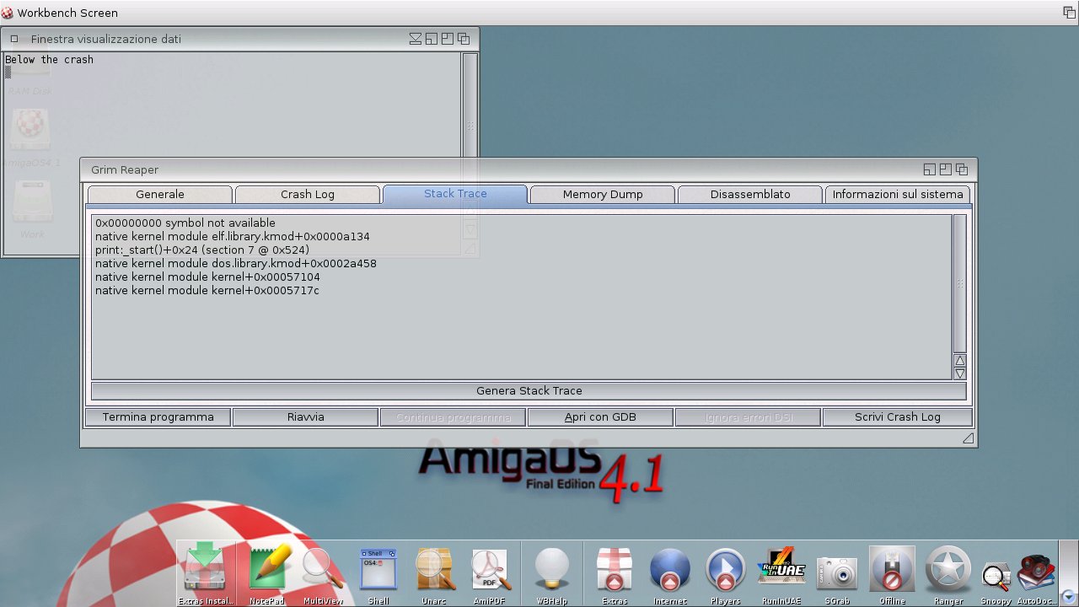Click the Workbench boing ball icon in title bar
The image size is (1079, 607).
pos(8,13)
